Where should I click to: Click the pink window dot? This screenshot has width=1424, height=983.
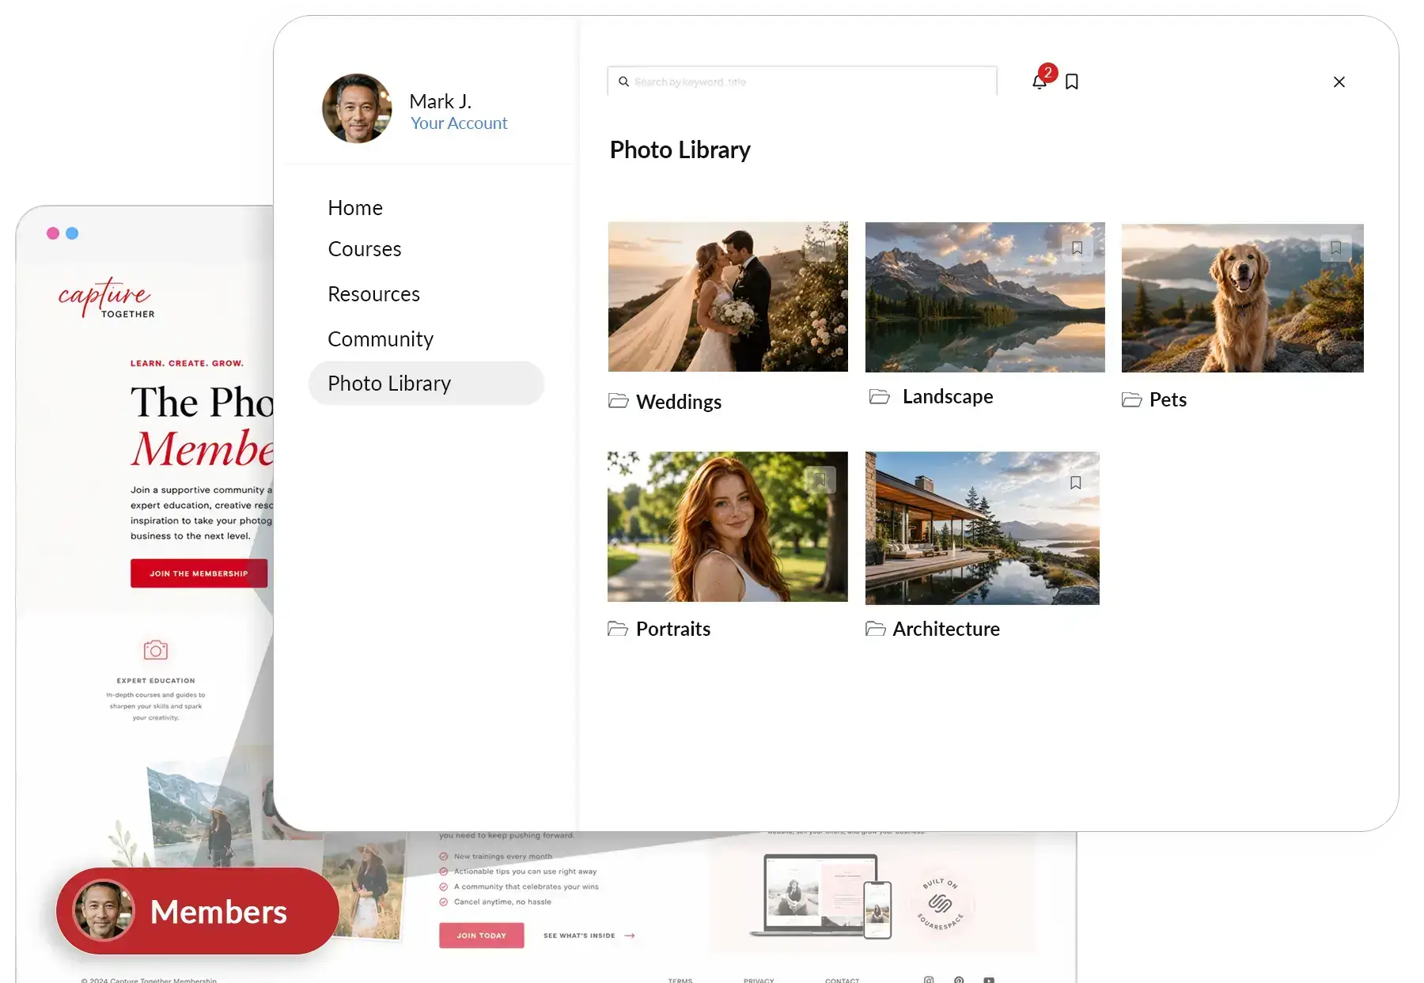coord(53,233)
